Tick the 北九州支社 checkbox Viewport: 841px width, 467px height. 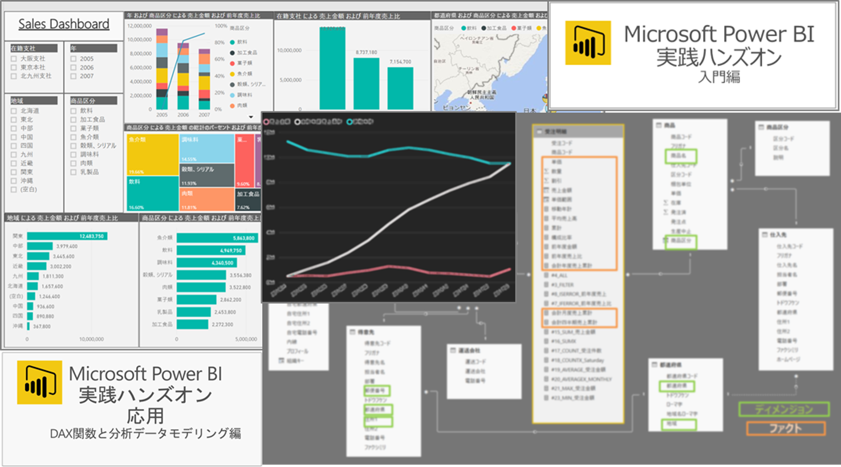[x=14, y=76]
